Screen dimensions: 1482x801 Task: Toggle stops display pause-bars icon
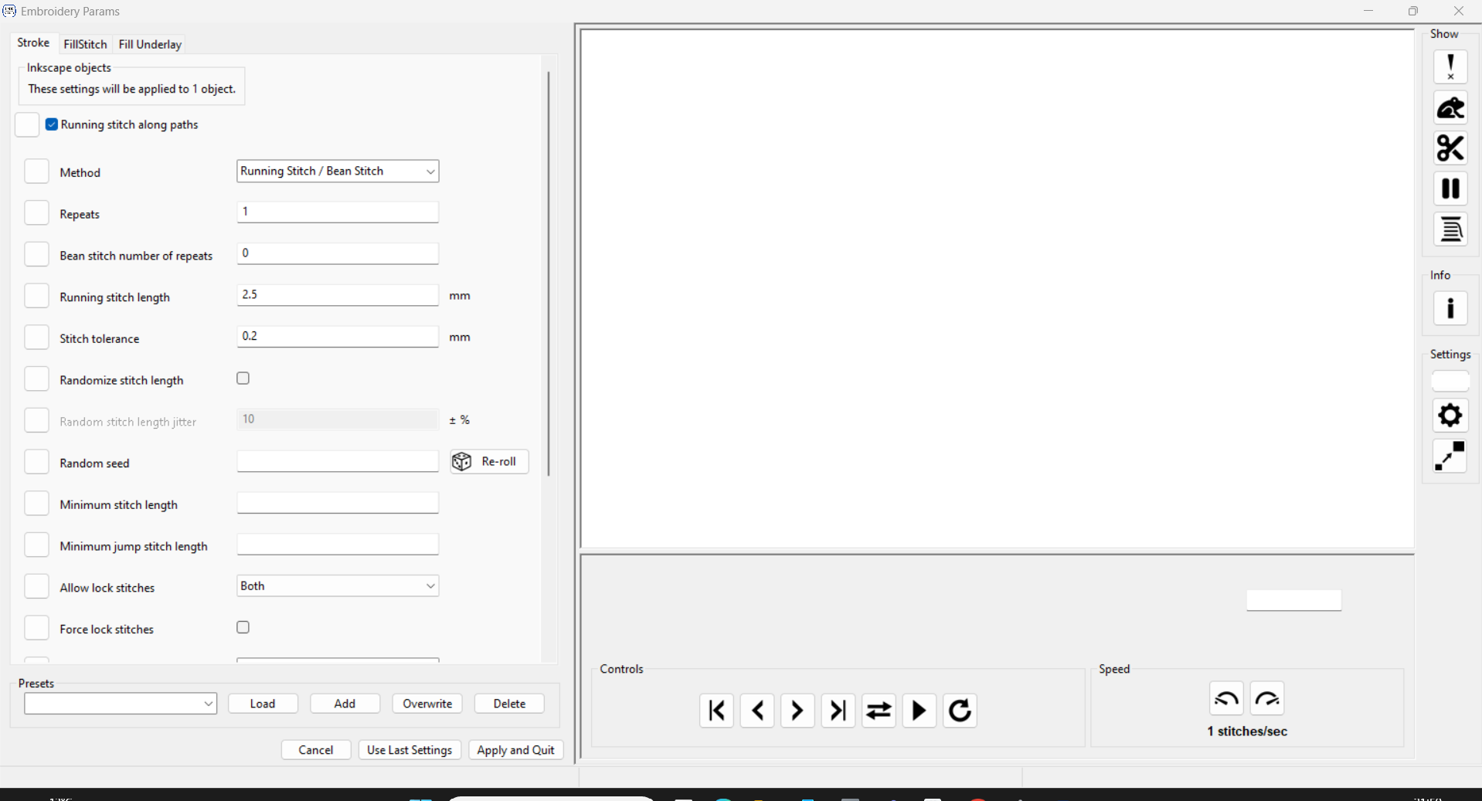tap(1450, 188)
